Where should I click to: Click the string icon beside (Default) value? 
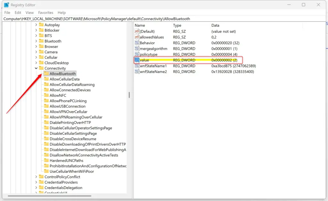coord(137,31)
